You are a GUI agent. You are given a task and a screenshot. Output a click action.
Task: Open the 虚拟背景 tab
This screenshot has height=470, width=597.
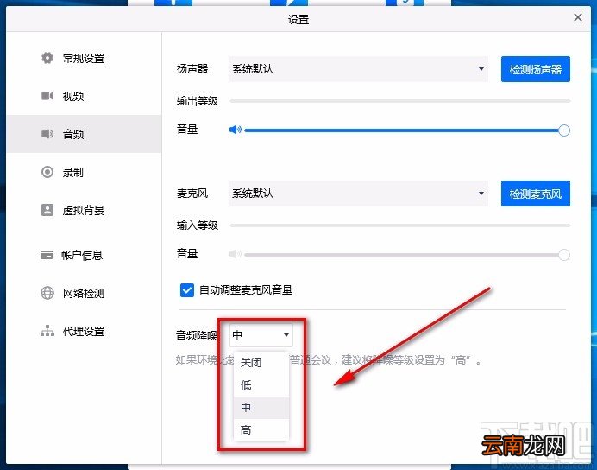tap(84, 210)
